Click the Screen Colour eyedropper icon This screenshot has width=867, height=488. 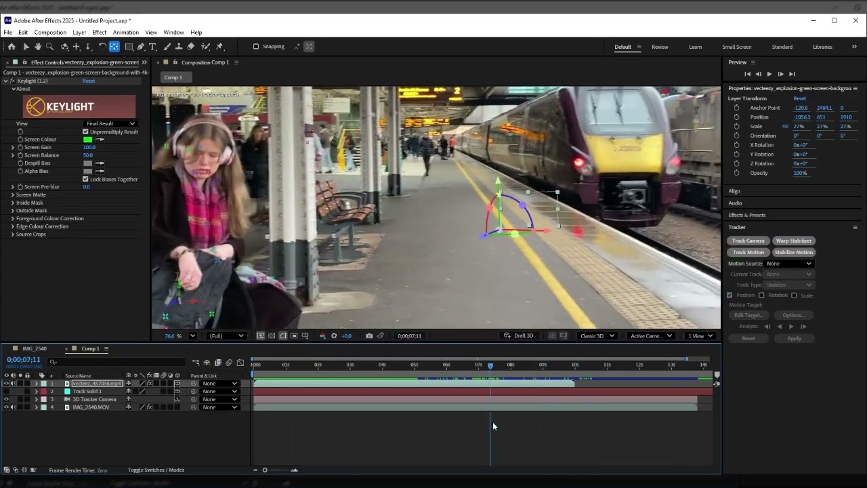100,140
